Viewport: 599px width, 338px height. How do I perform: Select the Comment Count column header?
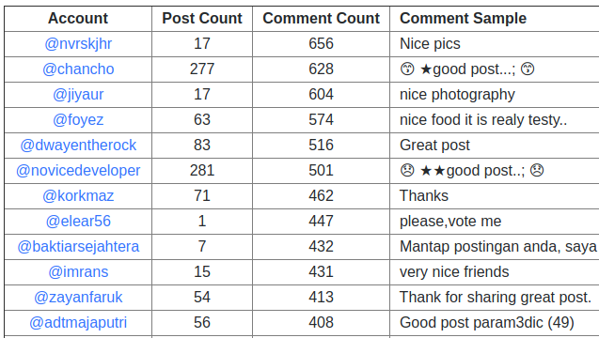coord(321,19)
